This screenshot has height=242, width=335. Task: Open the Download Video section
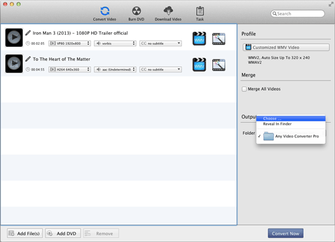pyautogui.click(x=168, y=13)
